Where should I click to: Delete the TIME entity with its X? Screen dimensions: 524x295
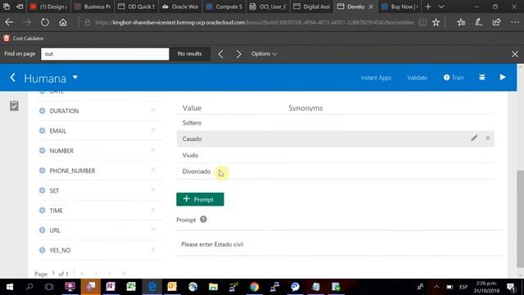pos(153,210)
